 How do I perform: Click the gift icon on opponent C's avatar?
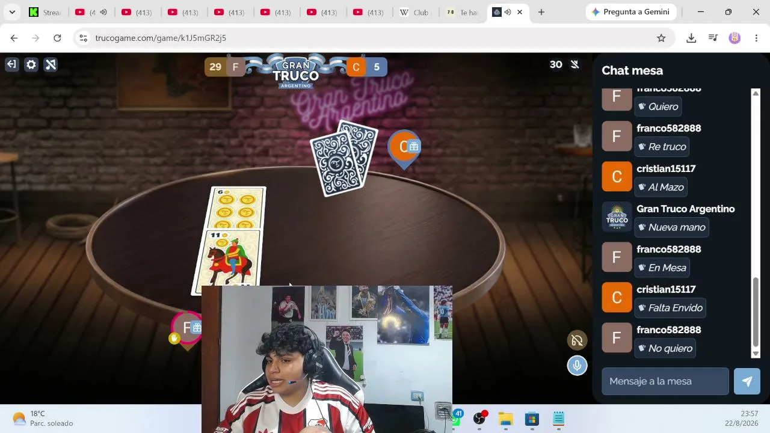point(413,146)
